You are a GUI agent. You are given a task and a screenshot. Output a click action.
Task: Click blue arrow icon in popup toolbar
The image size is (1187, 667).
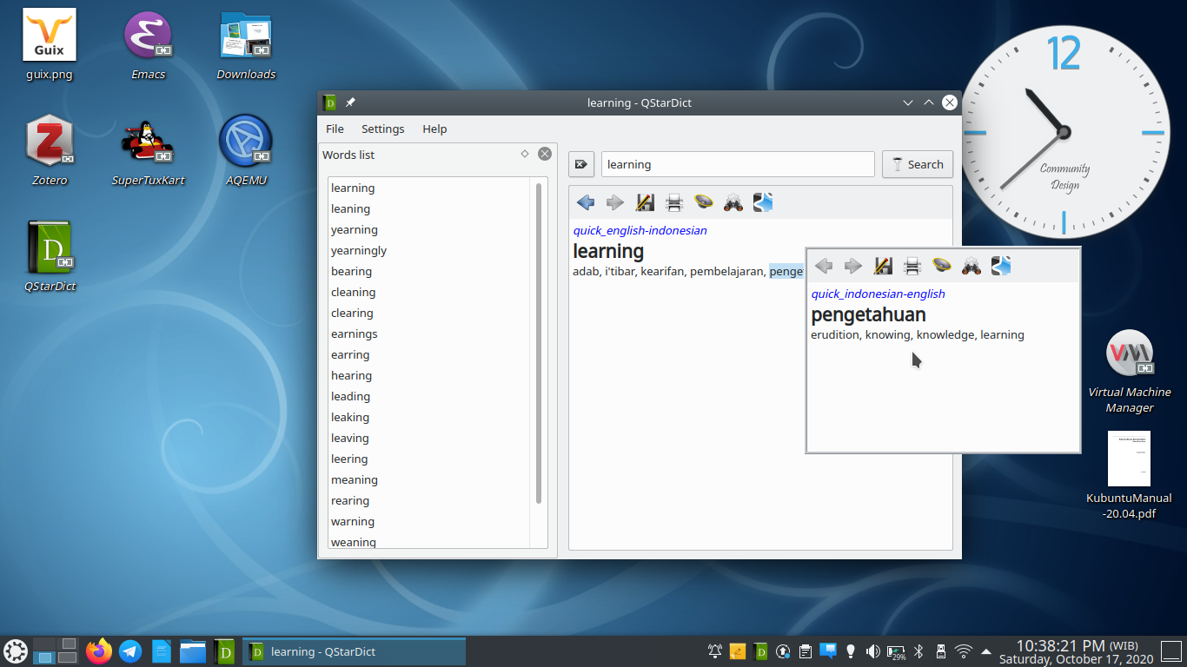pyautogui.click(x=1001, y=266)
